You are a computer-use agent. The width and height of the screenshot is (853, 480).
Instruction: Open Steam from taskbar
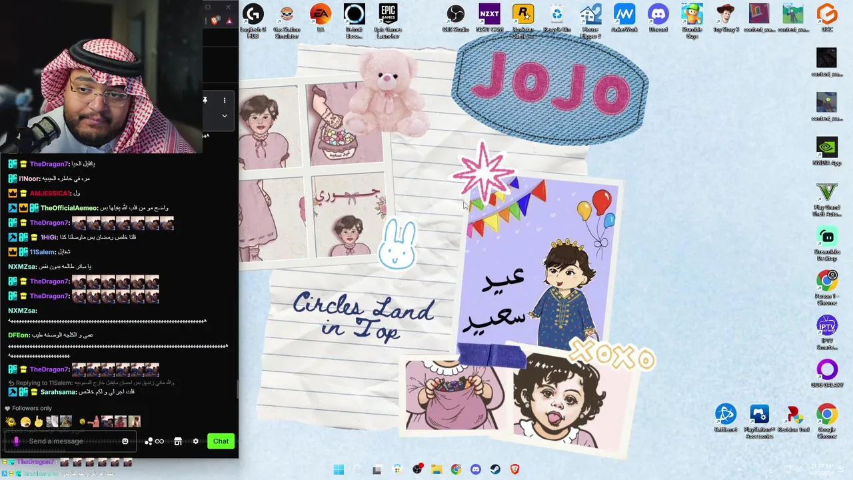click(x=495, y=469)
